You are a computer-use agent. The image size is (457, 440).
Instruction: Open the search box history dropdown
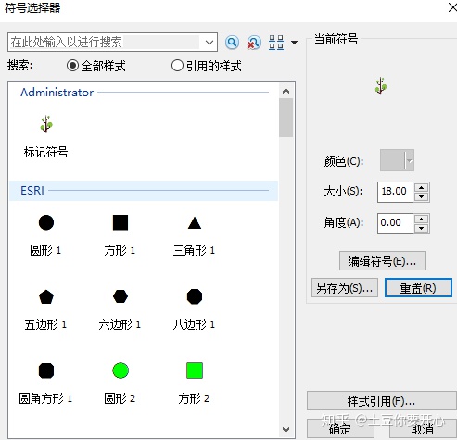[209, 43]
